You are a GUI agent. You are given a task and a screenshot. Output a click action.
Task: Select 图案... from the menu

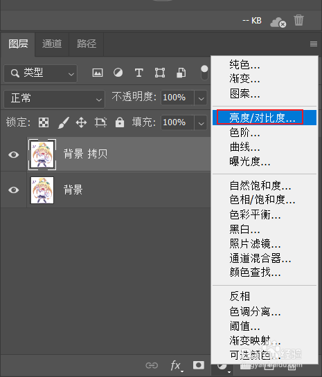265,93
